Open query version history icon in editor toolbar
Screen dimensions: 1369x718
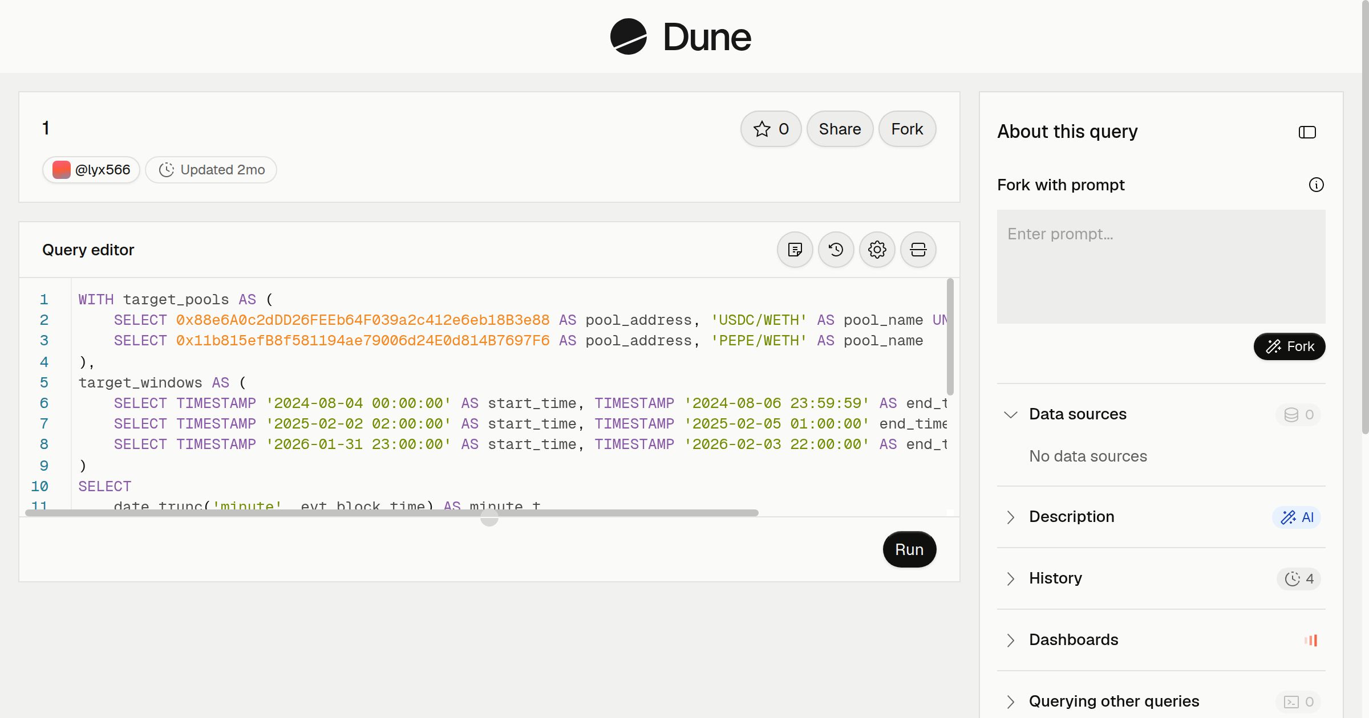836,250
